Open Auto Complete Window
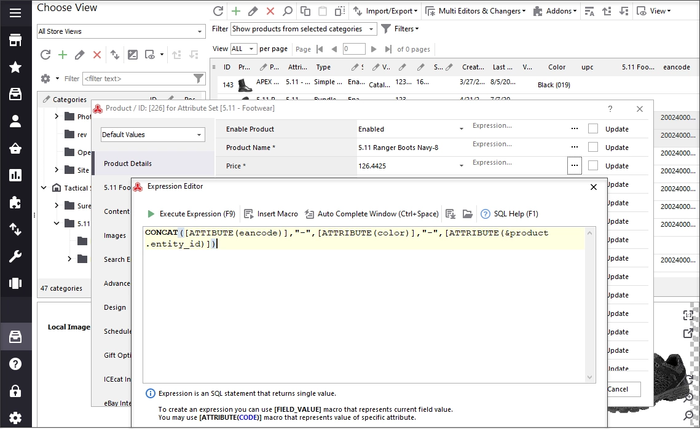700x429 pixels. pos(372,214)
